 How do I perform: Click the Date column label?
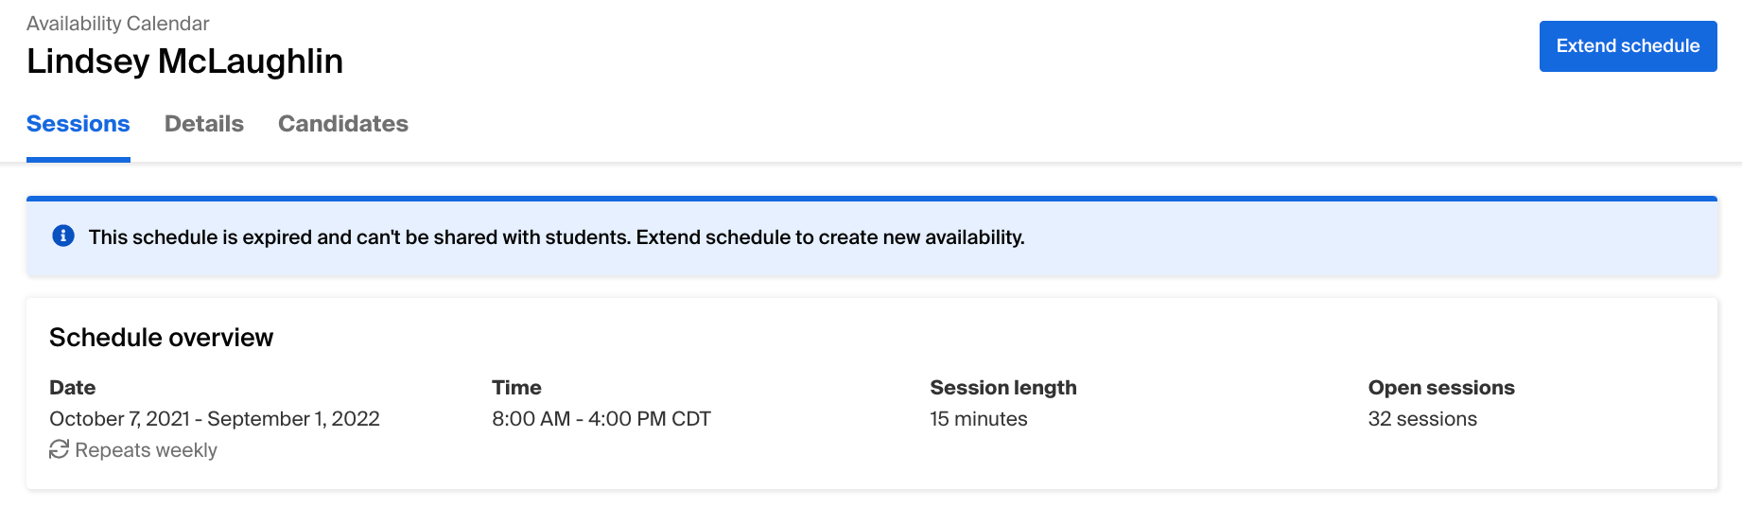(73, 388)
